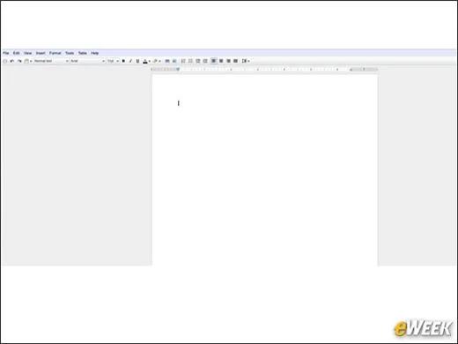This screenshot has height=344, width=458.
Task: Toggle bold formatting
Action: coord(123,61)
